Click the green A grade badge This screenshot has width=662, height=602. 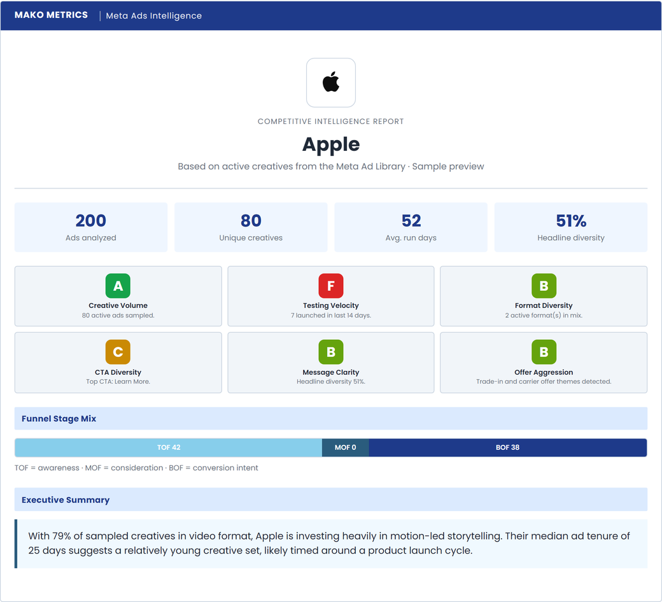click(118, 286)
